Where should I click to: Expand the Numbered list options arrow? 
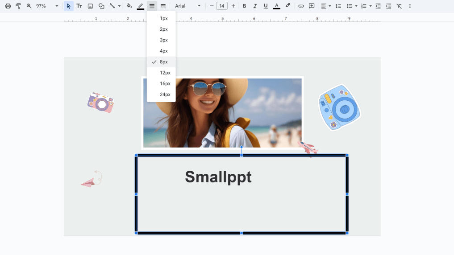[371, 6]
